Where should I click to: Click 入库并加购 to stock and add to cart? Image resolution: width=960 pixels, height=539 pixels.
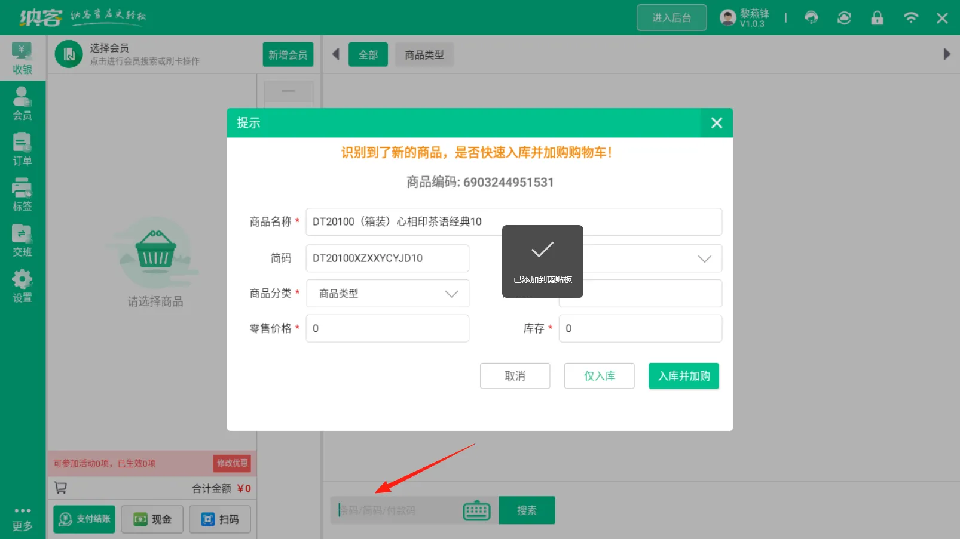[x=683, y=375]
